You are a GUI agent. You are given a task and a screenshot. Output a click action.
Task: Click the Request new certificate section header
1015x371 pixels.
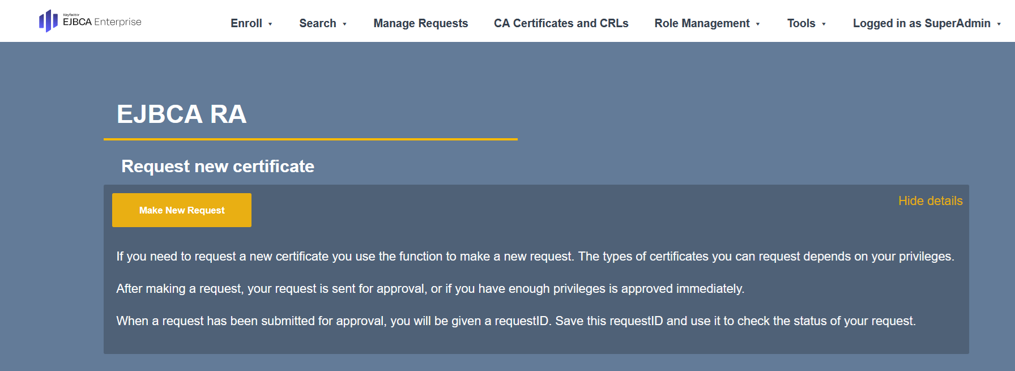[217, 166]
